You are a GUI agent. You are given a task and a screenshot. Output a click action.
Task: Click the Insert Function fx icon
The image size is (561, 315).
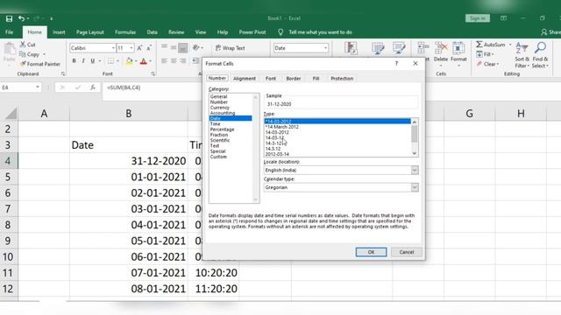(x=93, y=87)
